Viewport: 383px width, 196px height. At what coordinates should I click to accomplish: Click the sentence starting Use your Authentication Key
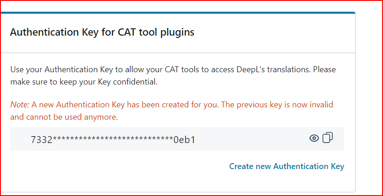[x=173, y=70]
